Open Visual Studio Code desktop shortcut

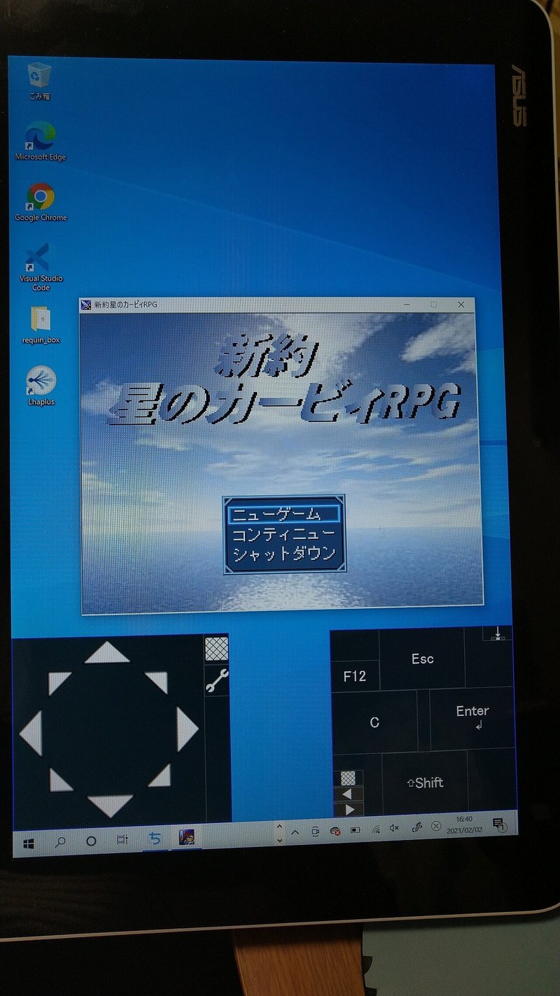(x=41, y=267)
